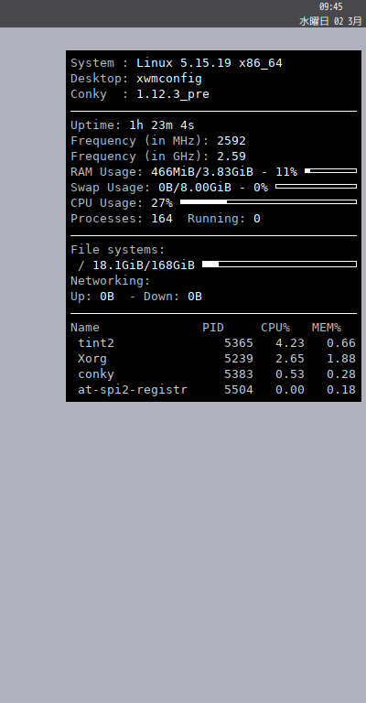
Task: Click the Processes count line
Action: [x=166, y=219]
